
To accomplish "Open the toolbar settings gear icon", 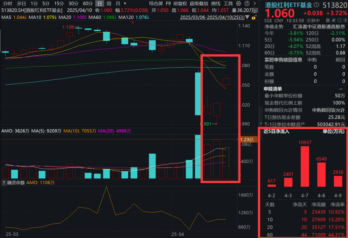I will pyautogui.click(x=238, y=4).
